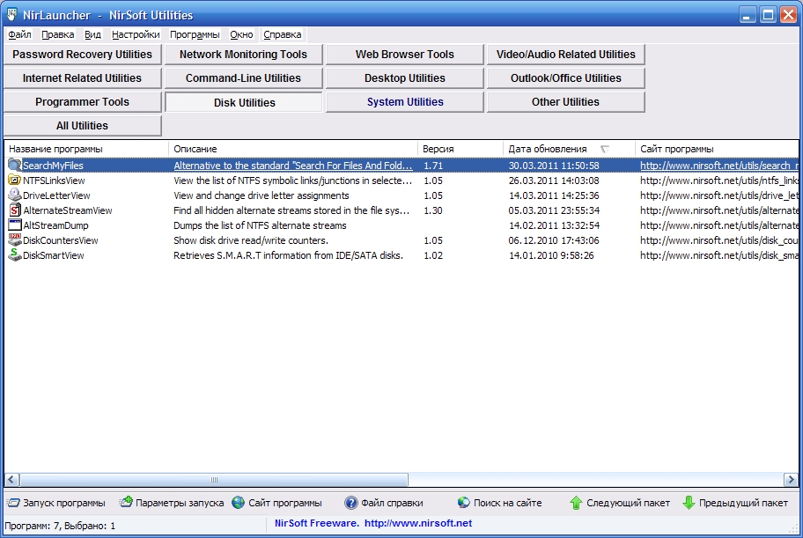Open the Файл menu
Viewport: 803px width, 538px height.
(x=20, y=34)
